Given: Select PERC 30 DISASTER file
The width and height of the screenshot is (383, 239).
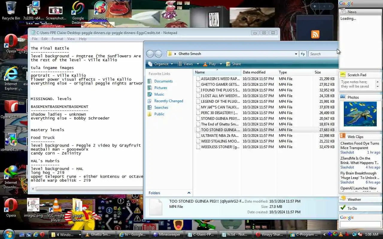Looking at the screenshot, I should [218, 113].
